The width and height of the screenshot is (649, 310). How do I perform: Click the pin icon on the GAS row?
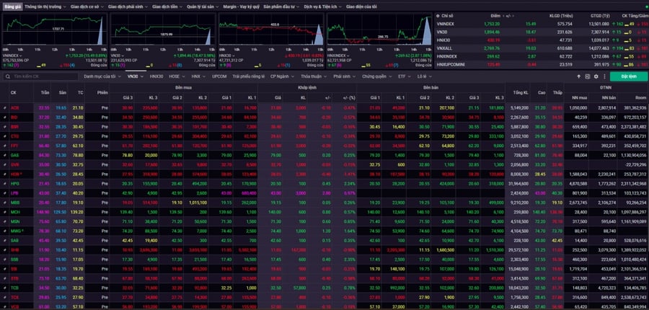point(5,155)
